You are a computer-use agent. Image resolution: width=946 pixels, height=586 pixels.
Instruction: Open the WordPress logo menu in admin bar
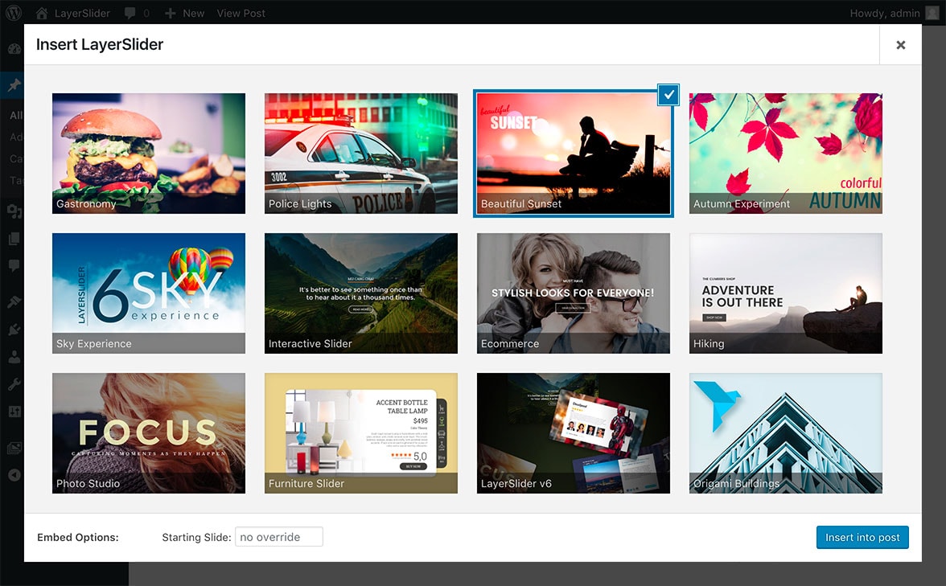click(x=13, y=13)
